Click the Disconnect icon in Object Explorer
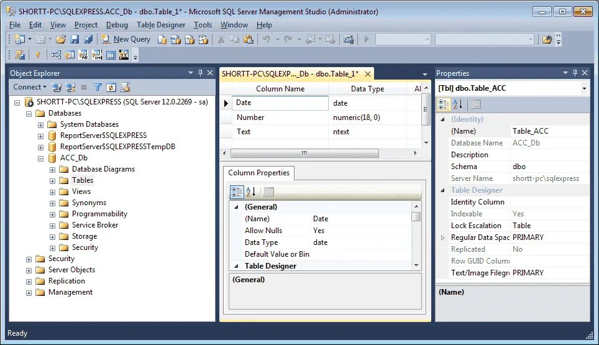The height and width of the screenshot is (345, 599). click(71, 88)
